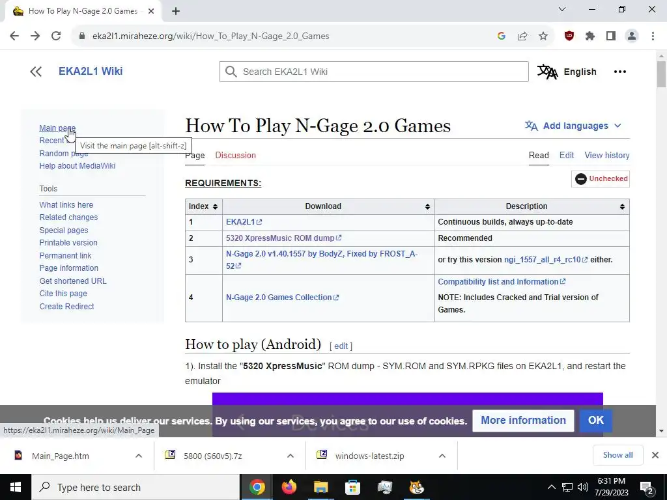Open Help about MediaWiki link
The height and width of the screenshot is (500, 667).
pyautogui.click(x=78, y=166)
